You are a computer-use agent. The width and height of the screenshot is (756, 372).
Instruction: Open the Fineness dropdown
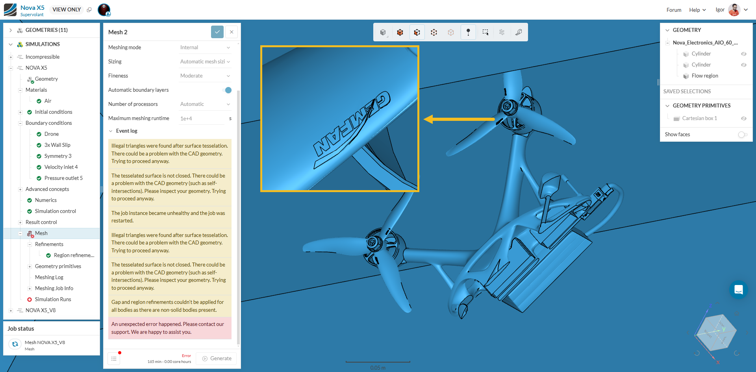[205, 76]
